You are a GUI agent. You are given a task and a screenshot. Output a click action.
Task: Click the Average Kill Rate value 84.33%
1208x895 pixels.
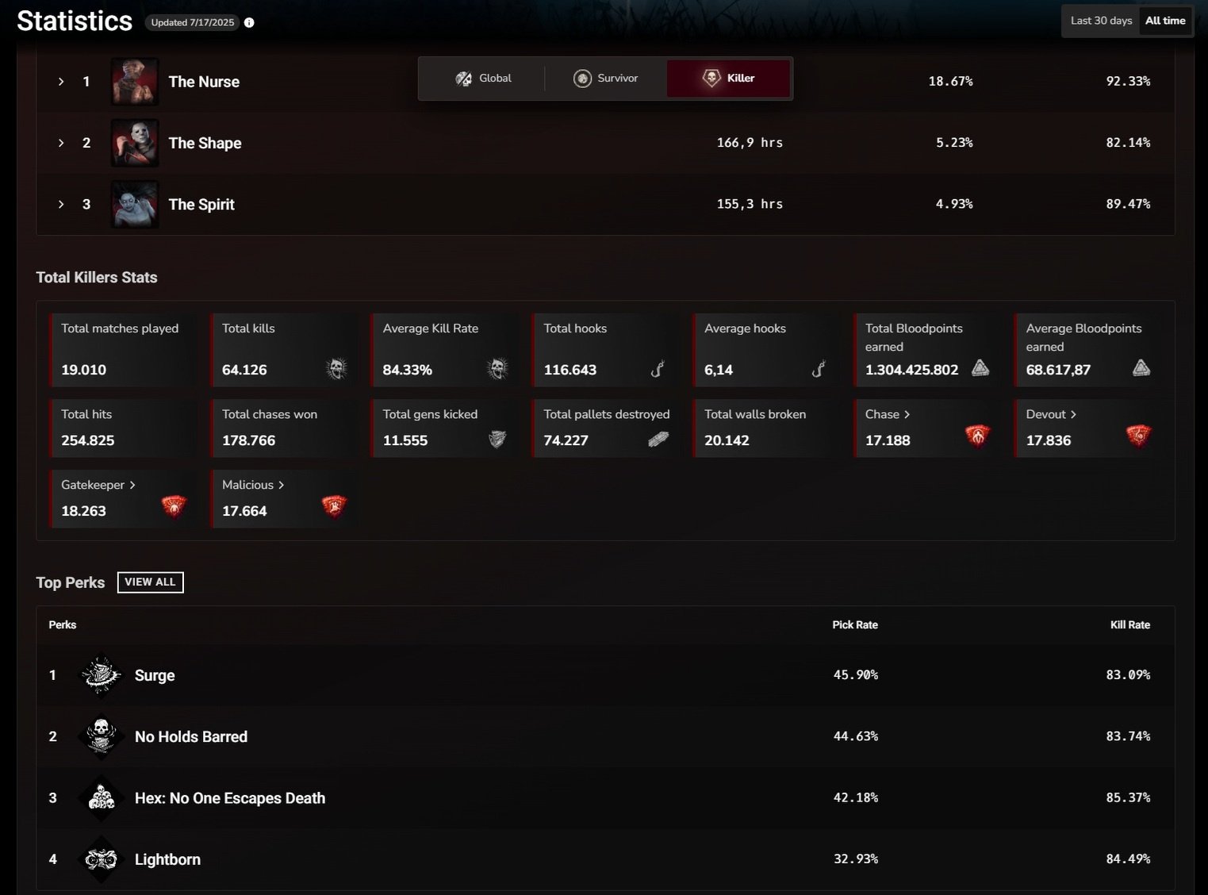[x=407, y=370]
